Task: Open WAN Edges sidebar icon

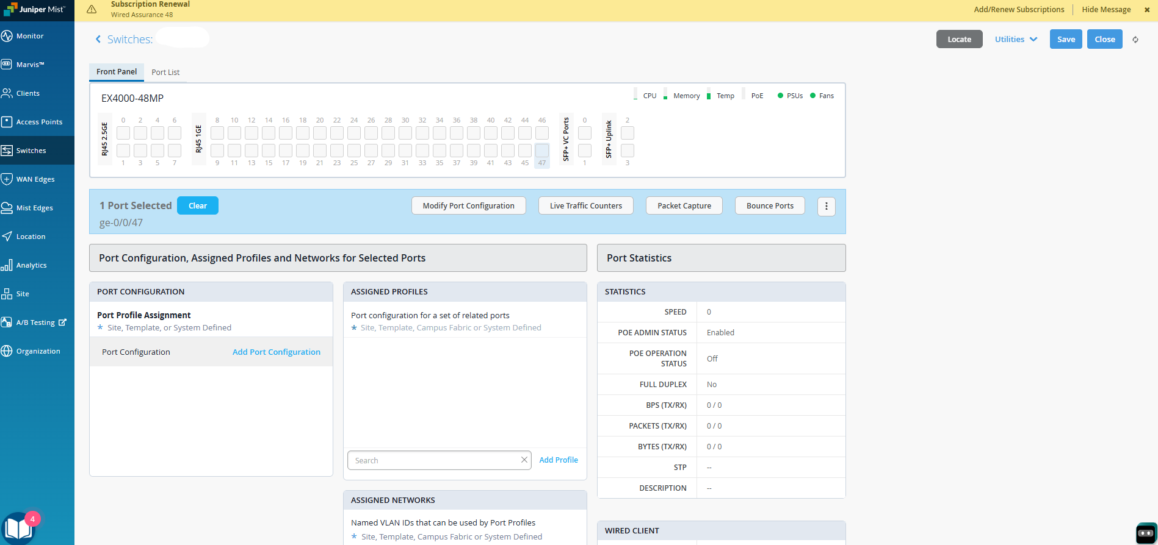Action: (x=7, y=179)
